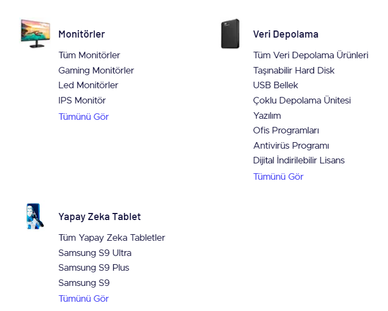This screenshot has width=388, height=311.
Task: Open the Veri Depolama category heading
Action: (x=286, y=34)
